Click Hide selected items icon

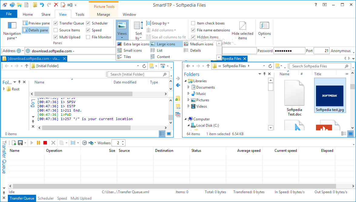click(242, 30)
